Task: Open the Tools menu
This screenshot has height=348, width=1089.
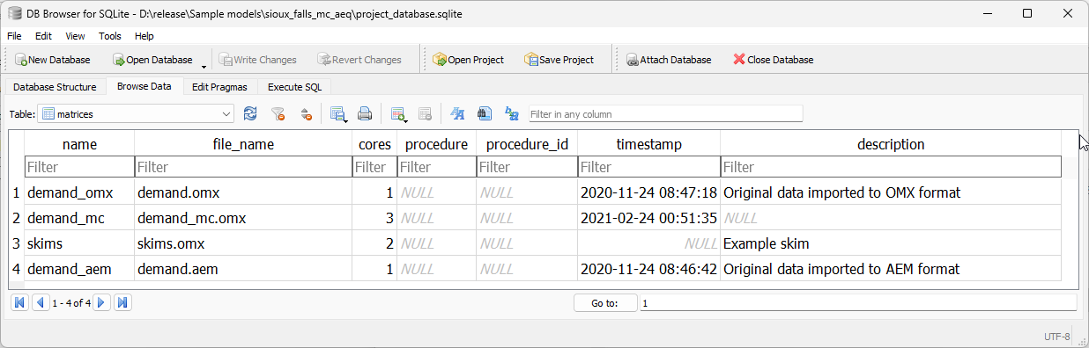Action: pos(110,36)
